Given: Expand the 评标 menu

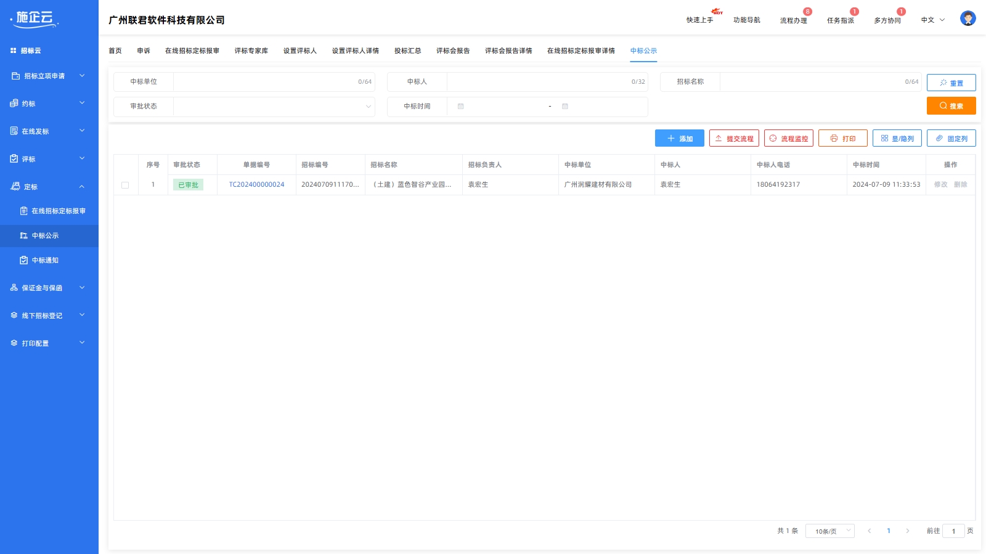Looking at the screenshot, I should [x=82, y=159].
